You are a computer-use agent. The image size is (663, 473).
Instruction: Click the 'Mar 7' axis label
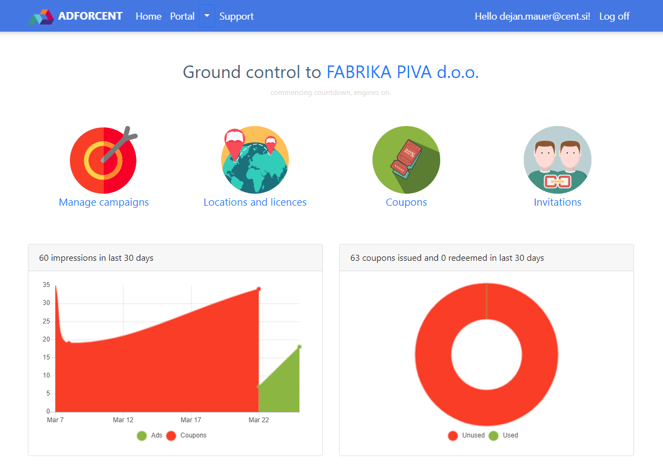click(55, 420)
